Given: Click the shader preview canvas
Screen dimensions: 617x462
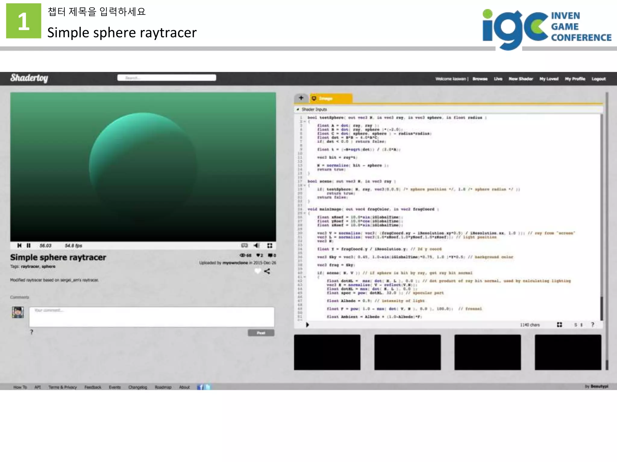Looking at the screenshot, I should click(x=143, y=167).
